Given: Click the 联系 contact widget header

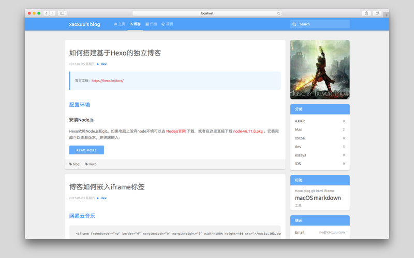Looking at the screenshot, I should click(x=320, y=221).
